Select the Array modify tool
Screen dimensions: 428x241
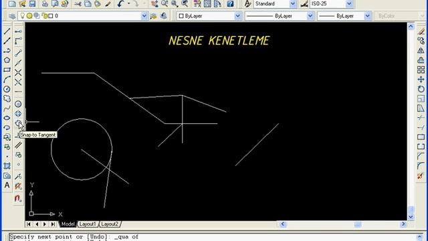coord(421,70)
